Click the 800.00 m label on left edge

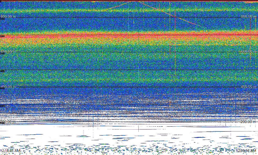pos(8,16)
